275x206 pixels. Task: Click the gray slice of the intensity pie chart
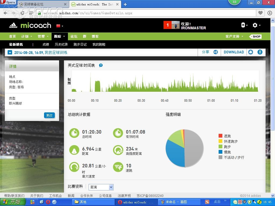point(193,149)
